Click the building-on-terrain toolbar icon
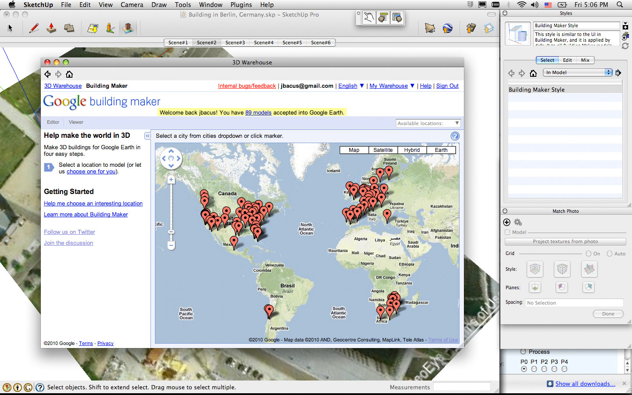The image size is (632, 395). coord(128,28)
